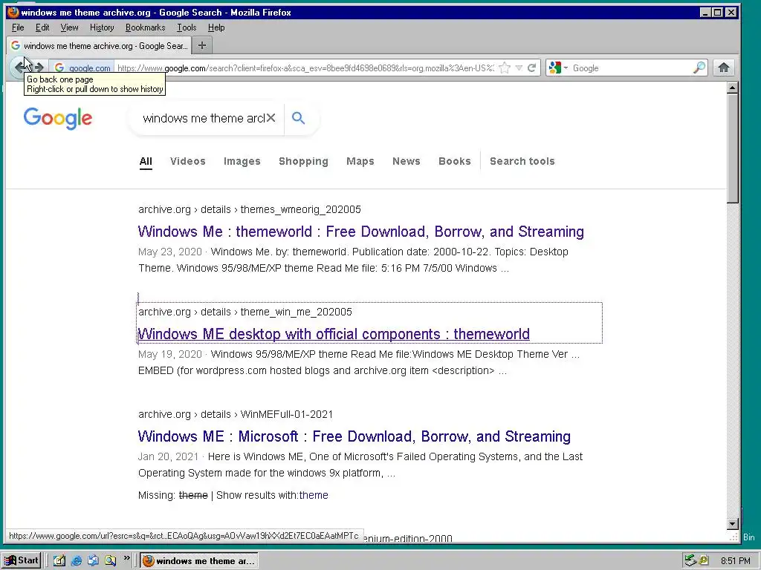Click the vertical scrollbar thumb
The height and width of the screenshot is (570, 761).
733,148
